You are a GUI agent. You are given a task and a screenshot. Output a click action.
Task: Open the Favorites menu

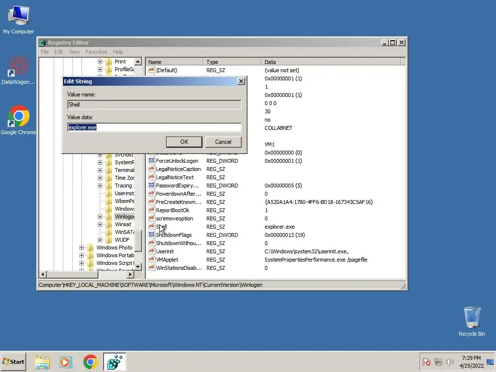pos(96,52)
